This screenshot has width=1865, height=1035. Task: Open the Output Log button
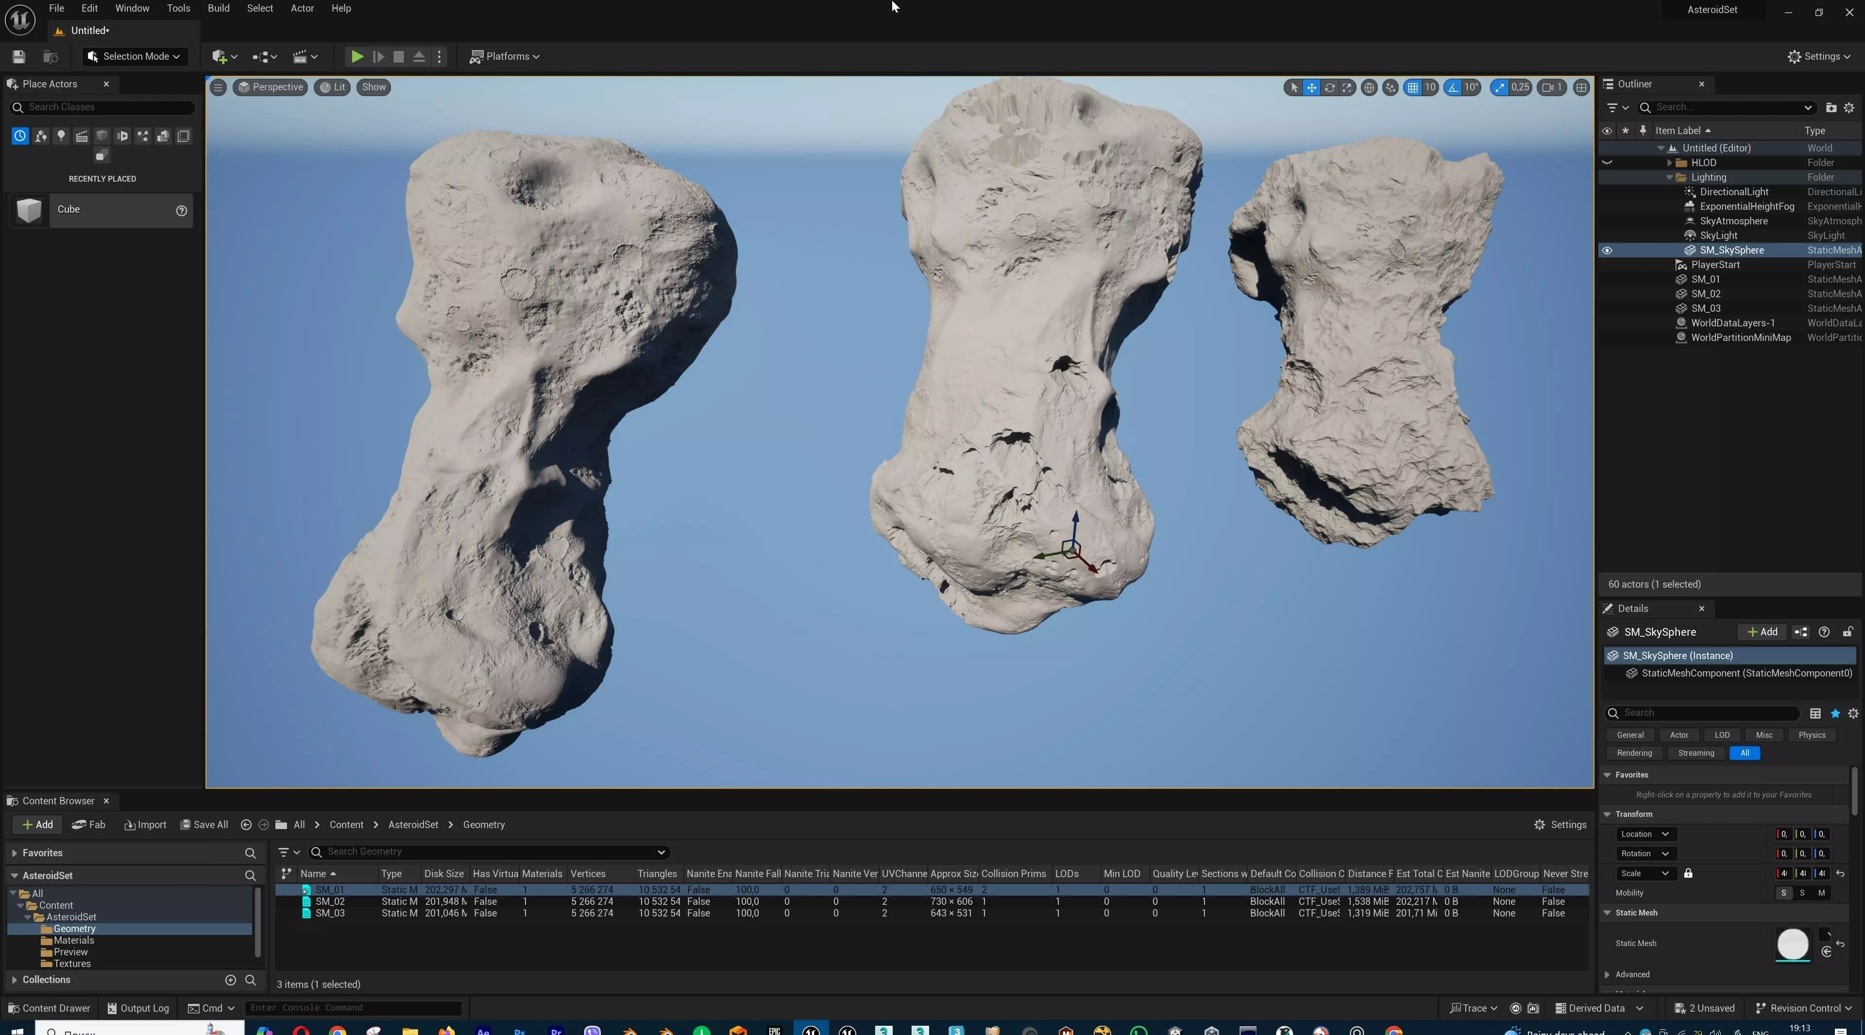137,1008
